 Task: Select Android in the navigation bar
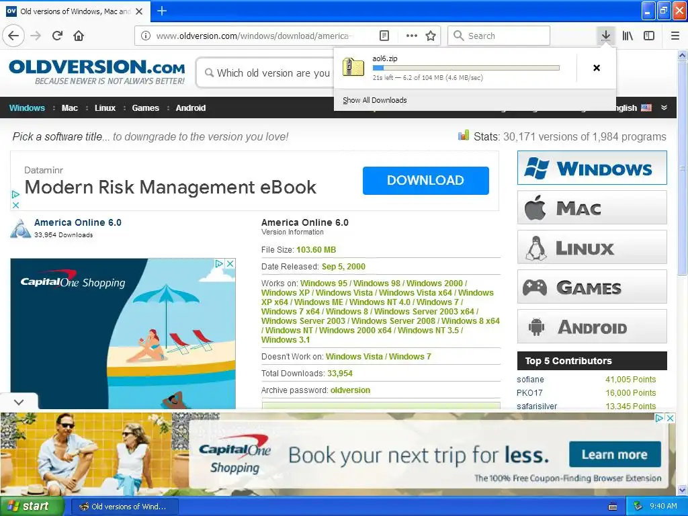(x=190, y=108)
